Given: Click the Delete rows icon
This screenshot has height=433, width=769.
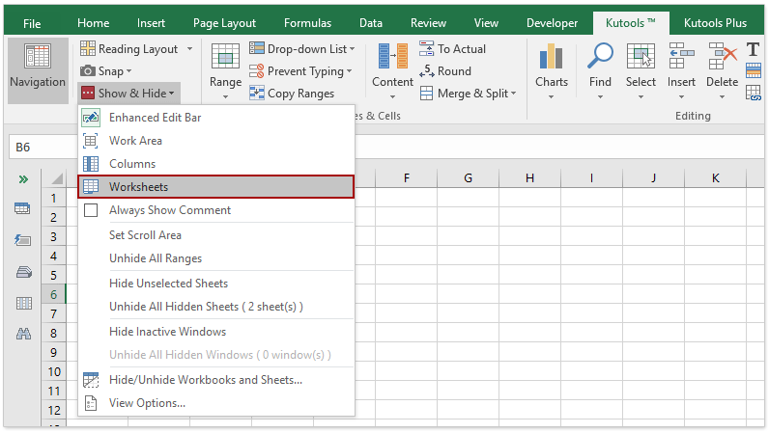Looking at the screenshot, I should (723, 56).
